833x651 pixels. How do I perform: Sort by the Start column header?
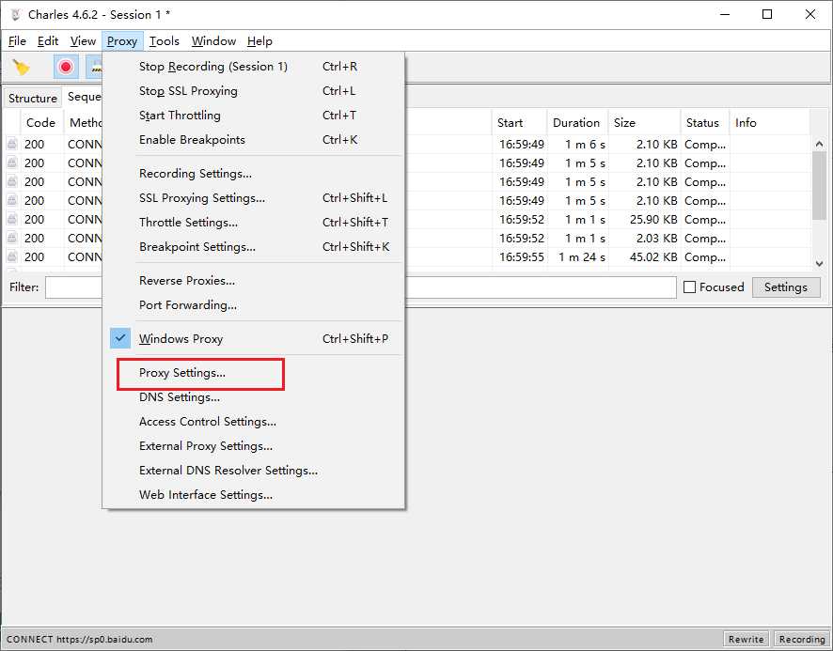tap(519, 123)
